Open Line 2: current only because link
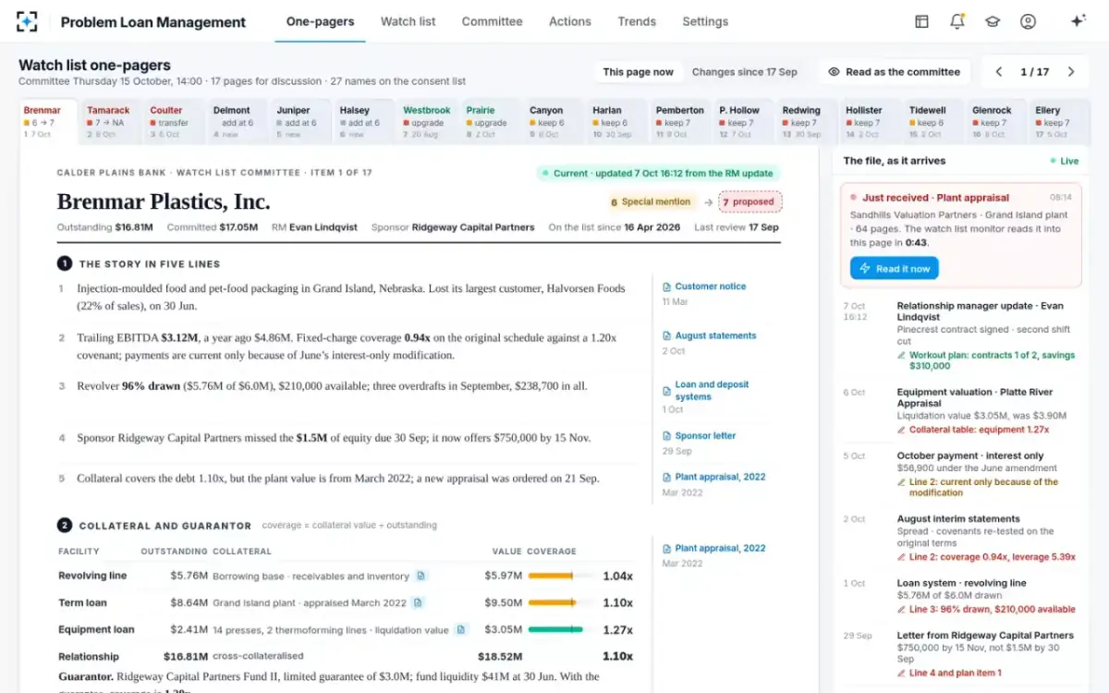 coord(978,487)
